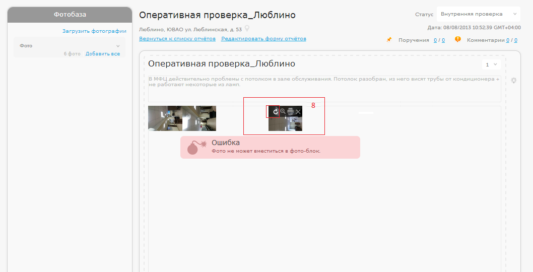The width and height of the screenshot is (533, 272).
Task: Click the print icon on photo
Action: pos(290,111)
